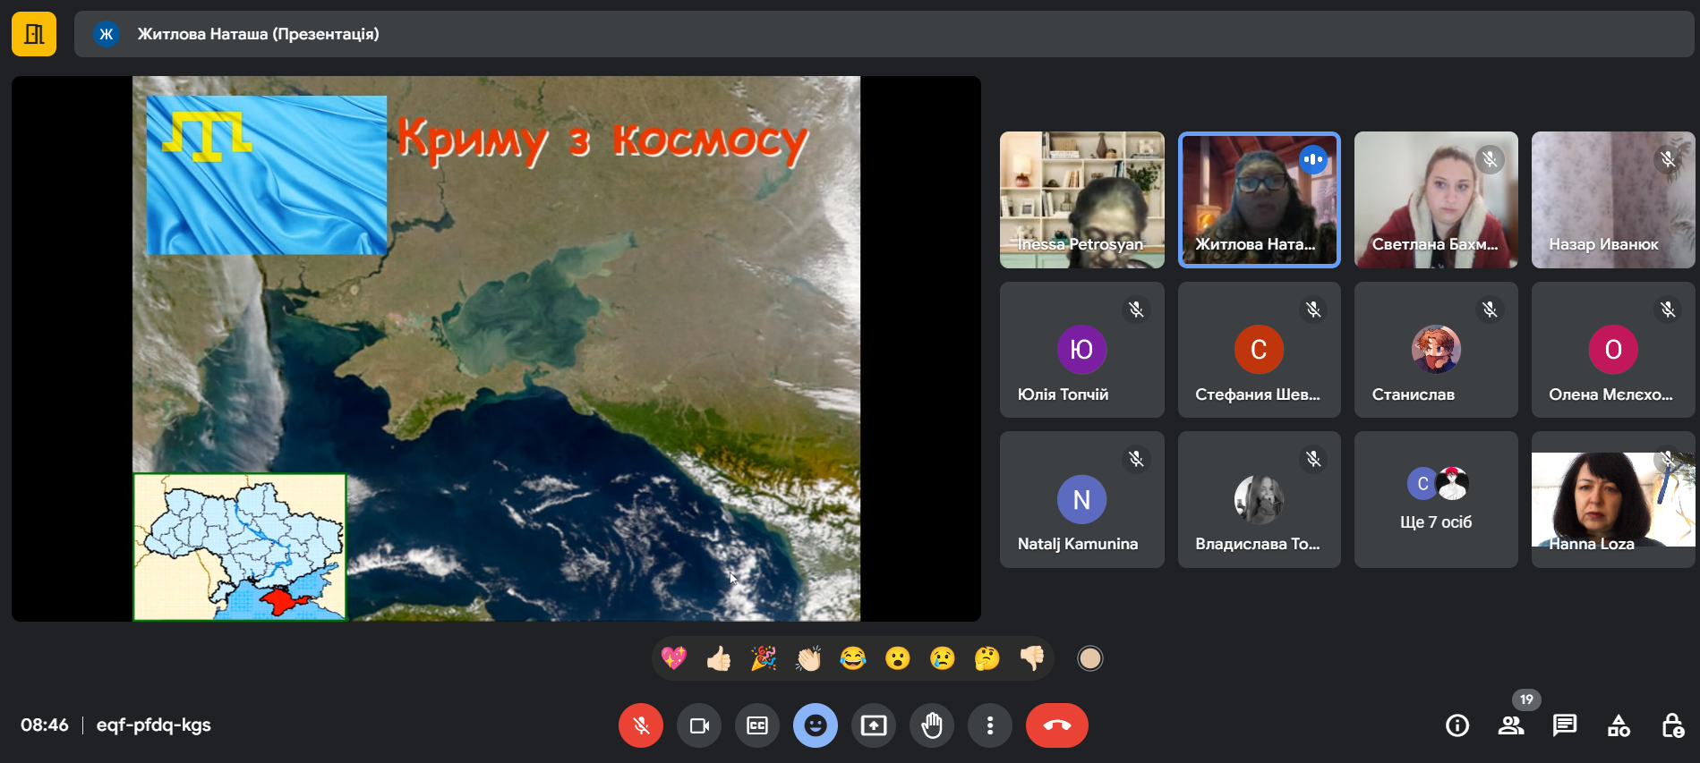Show the participants list panel
The width and height of the screenshot is (1700, 763).
tap(1511, 725)
